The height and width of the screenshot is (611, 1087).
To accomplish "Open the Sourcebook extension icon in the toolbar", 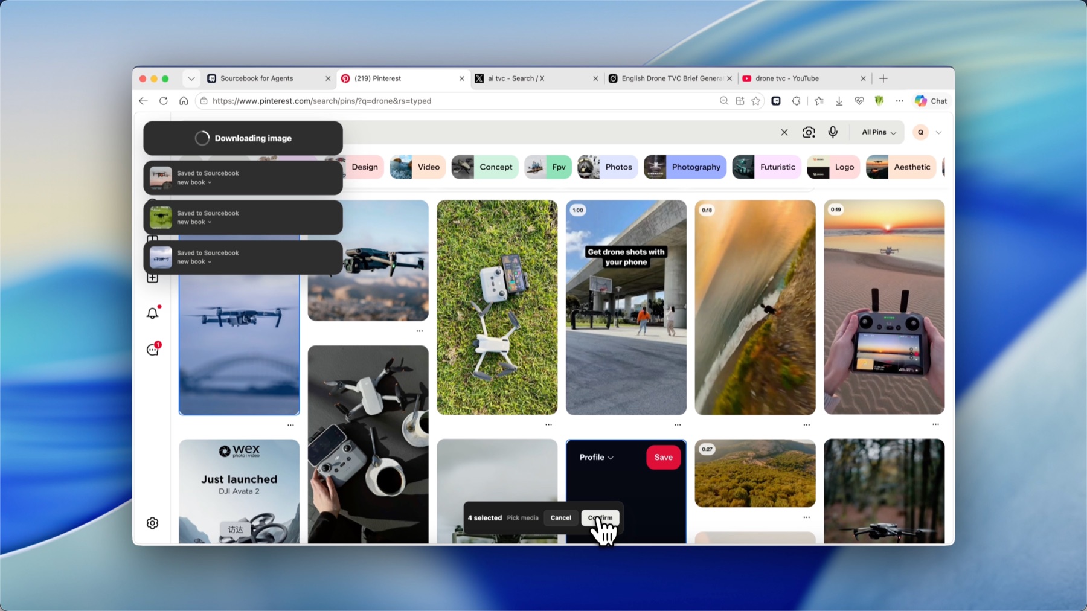I will coord(776,101).
